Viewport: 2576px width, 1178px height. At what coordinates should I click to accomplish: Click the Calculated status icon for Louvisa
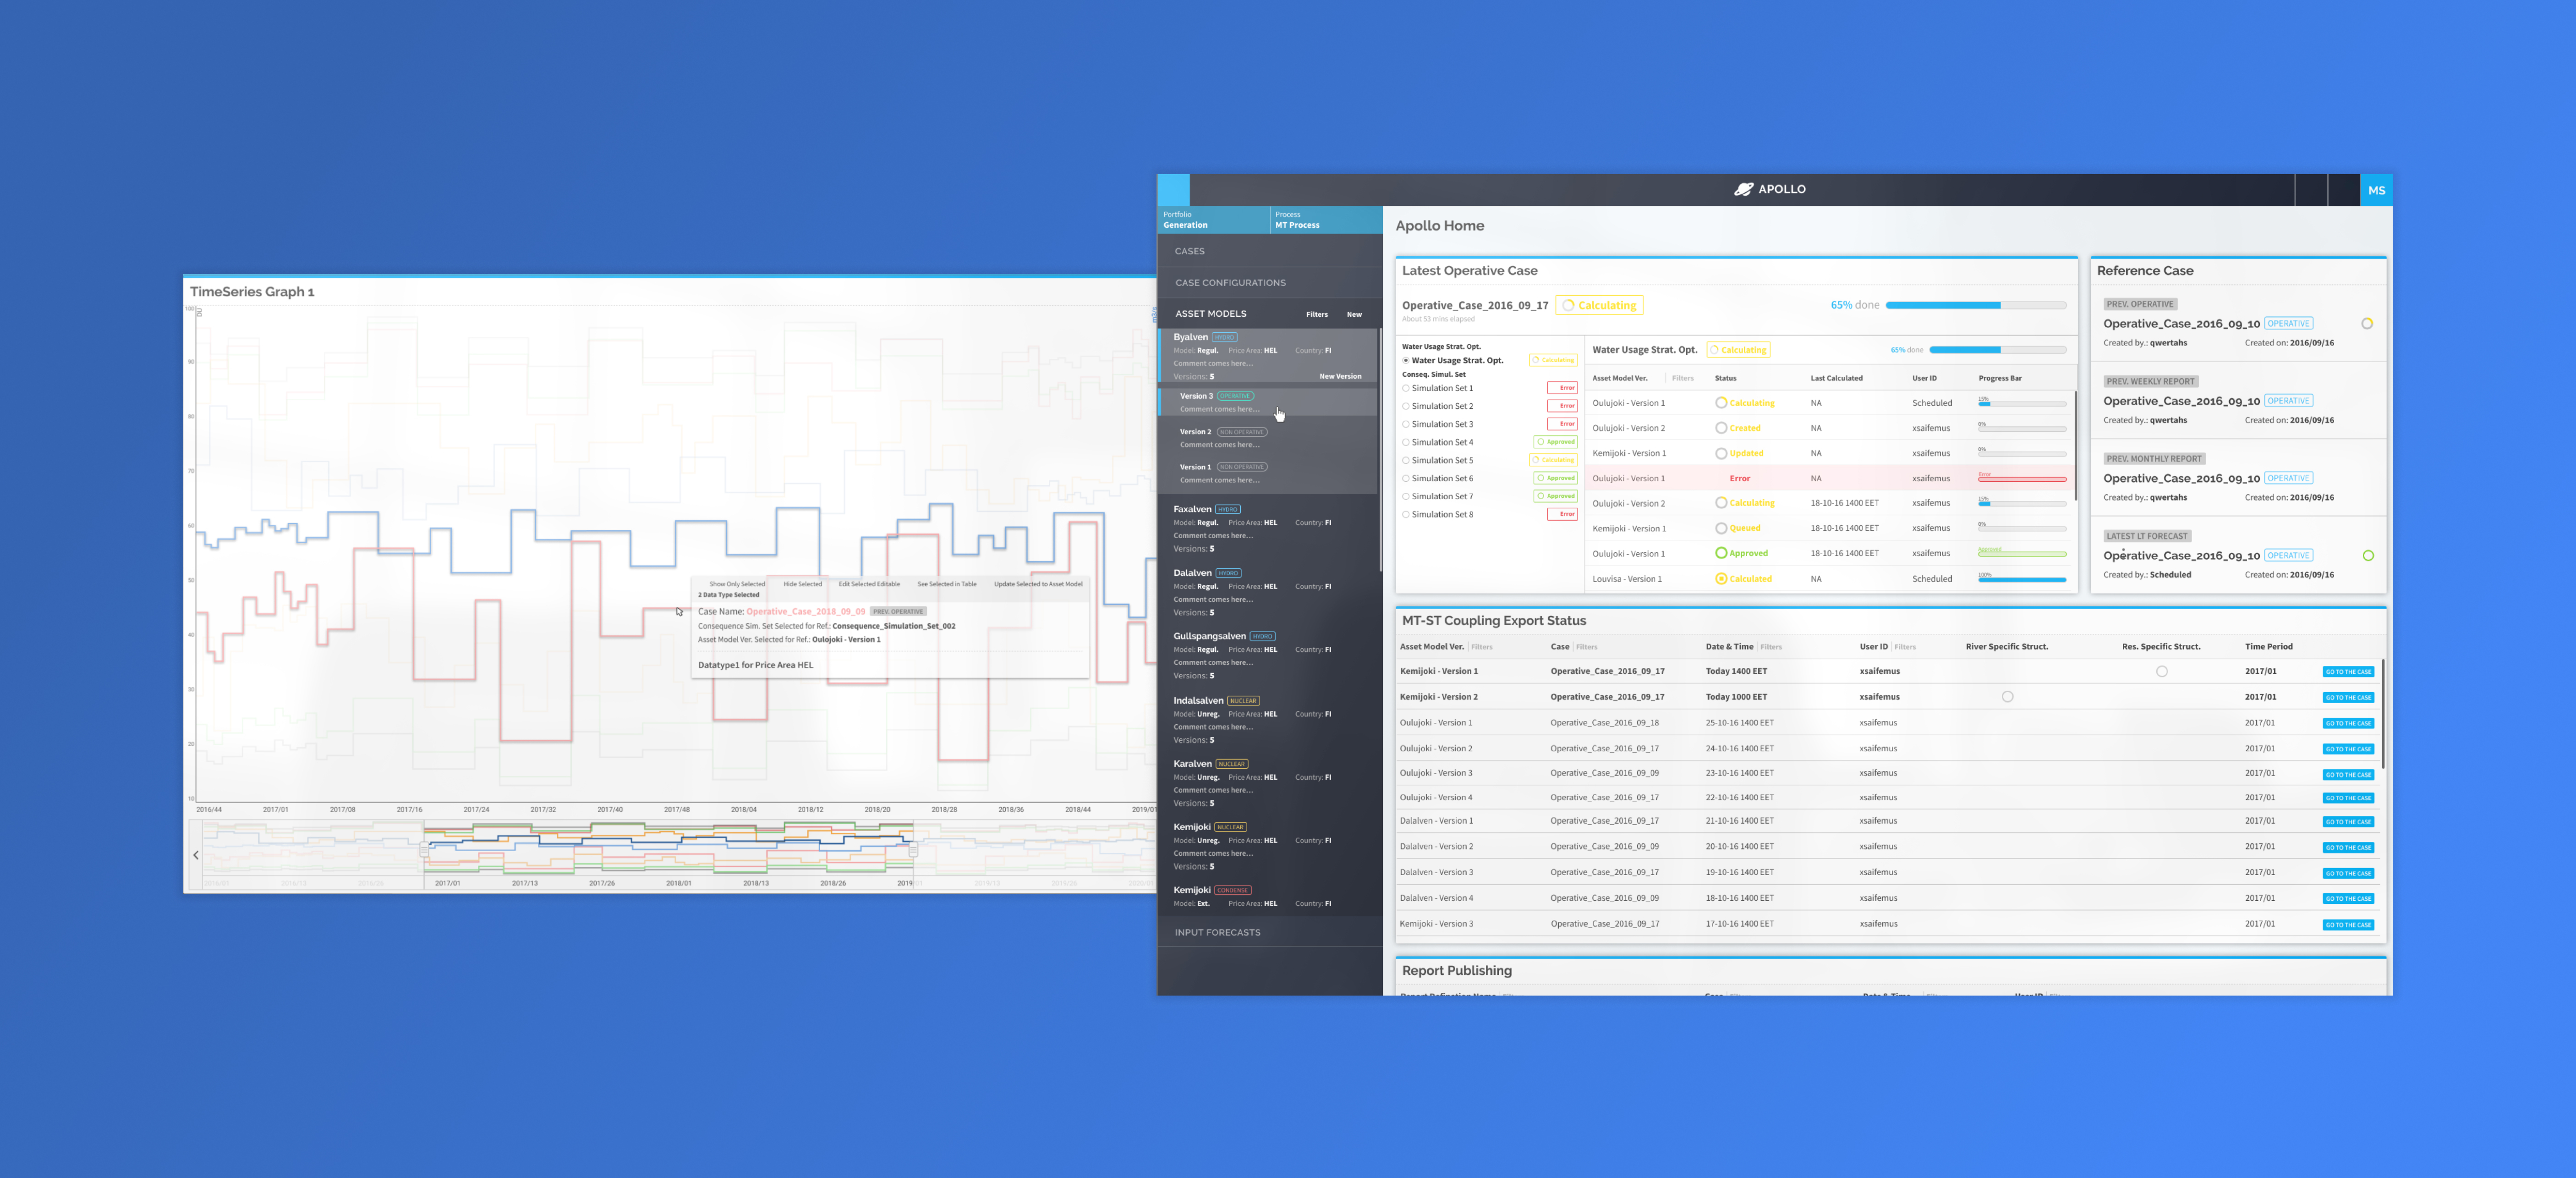tap(1720, 579)
